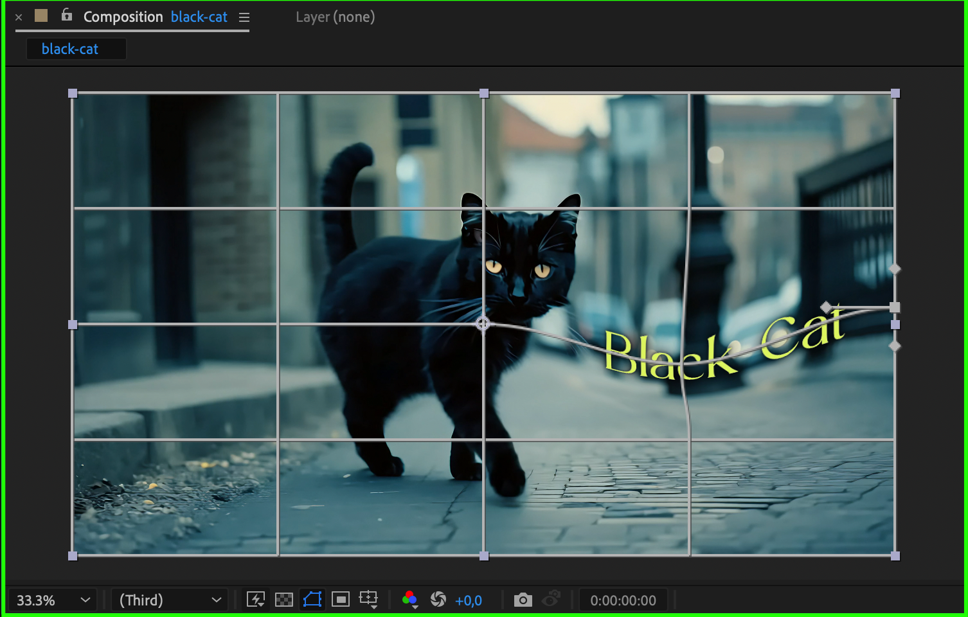Select the Composition black-cat panel tab
Viewport: 968px width, 617px height.
[x=155, y=17]
